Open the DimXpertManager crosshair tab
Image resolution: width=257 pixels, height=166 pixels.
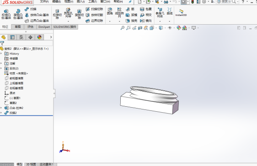tap(30, 37)
